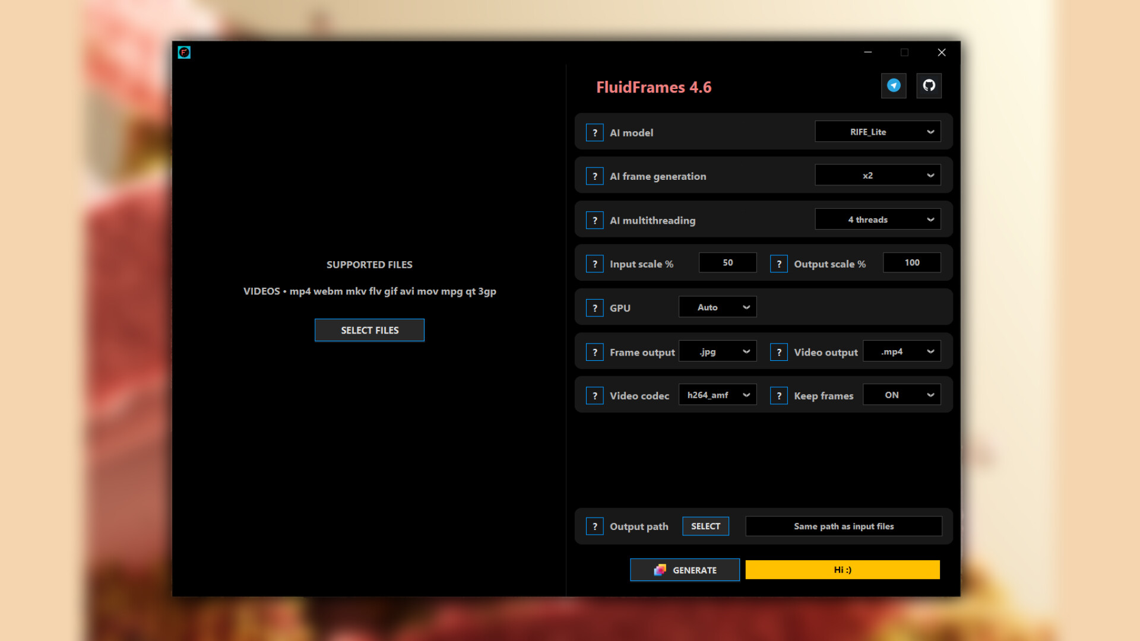The image size is (1140, 641).
Task: Open the AI multithreading threads dropdown
Action: point(878,219)
